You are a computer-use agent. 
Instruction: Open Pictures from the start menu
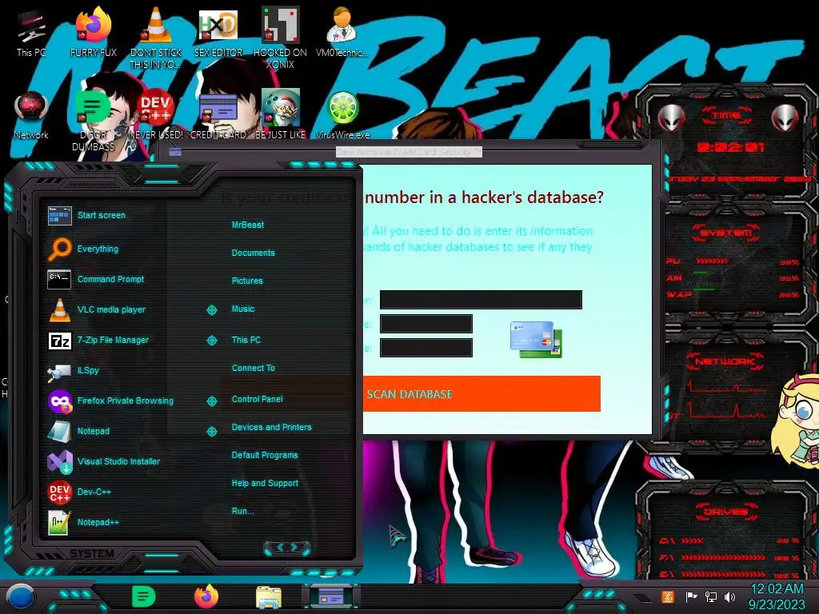[x=247, y=281]
